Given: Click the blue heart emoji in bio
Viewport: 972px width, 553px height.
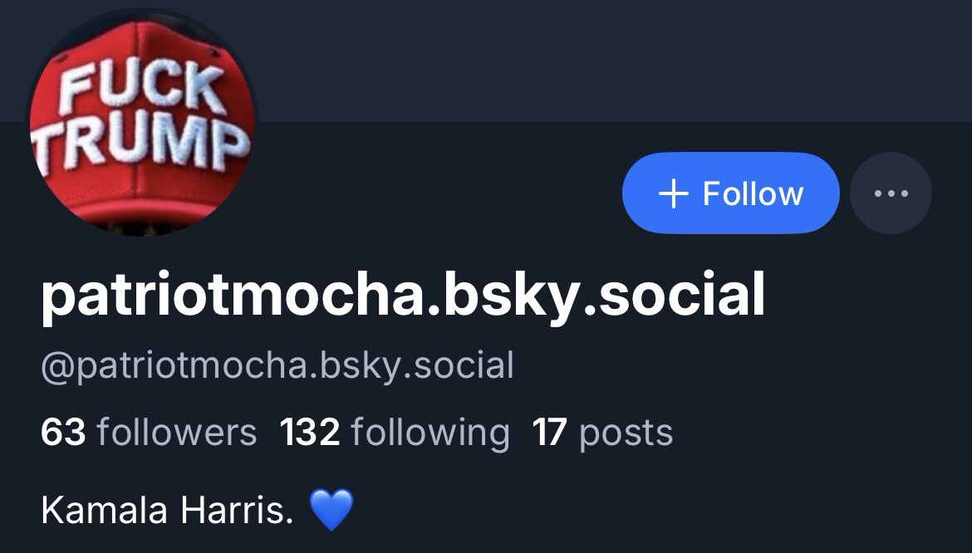Looking at the screenshot, I should tap(331, 510).
